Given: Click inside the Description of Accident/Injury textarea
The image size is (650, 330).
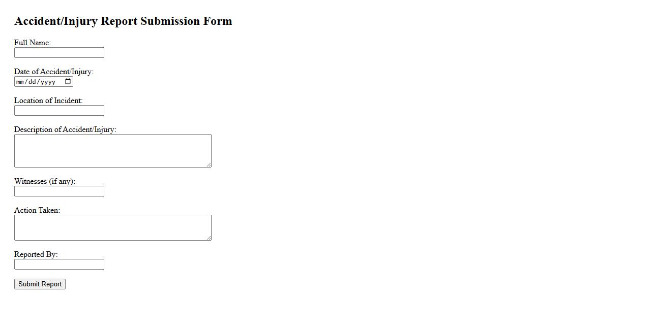Looking at the screenshot, I should (x=112, y=151).
